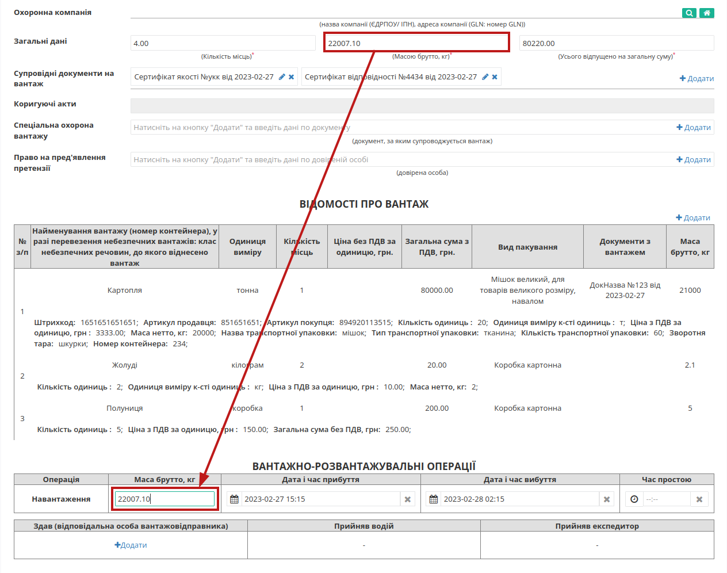
Task: Select the gross mass field under loading operation
Action: 165,499
